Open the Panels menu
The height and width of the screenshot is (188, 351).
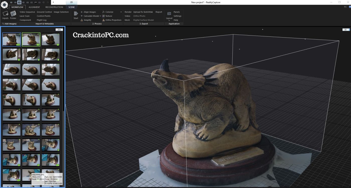177,12
